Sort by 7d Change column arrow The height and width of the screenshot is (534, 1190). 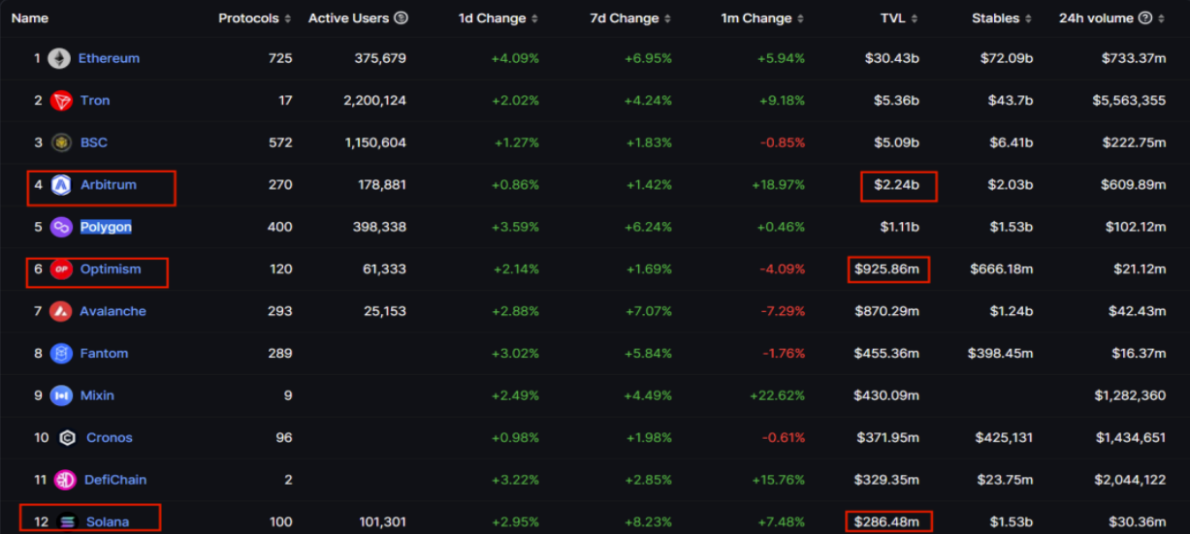click(x=667, y=18)
